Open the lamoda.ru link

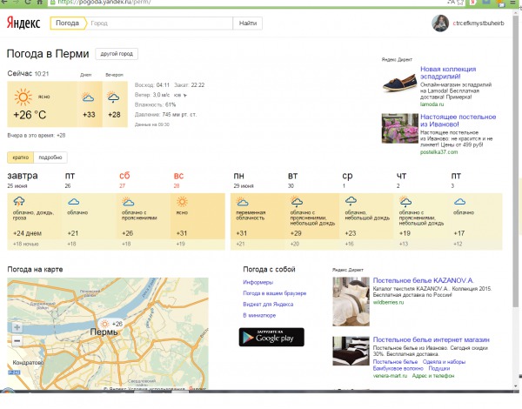pos(432,104)
